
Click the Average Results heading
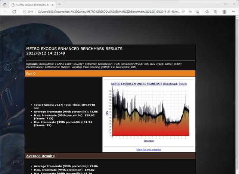click(40, 156)
